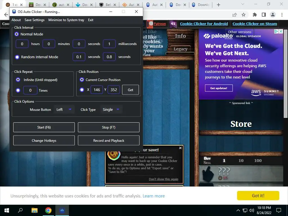Open Windows taskbar search

[x=20, y=210]
